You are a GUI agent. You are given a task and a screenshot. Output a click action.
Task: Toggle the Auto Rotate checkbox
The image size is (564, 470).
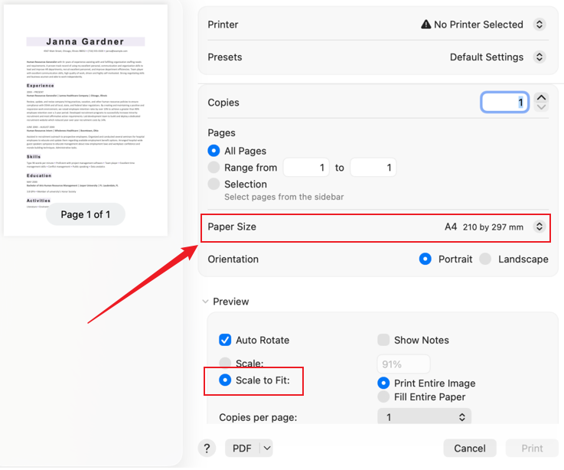225,340
